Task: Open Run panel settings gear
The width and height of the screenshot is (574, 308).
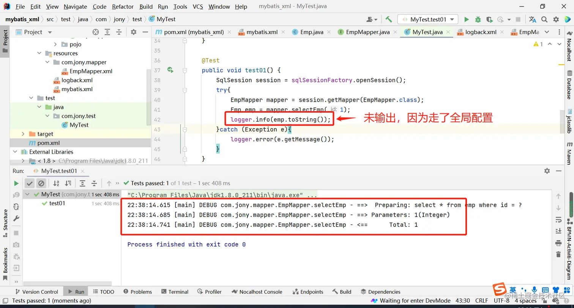Action: coord(547,171)
